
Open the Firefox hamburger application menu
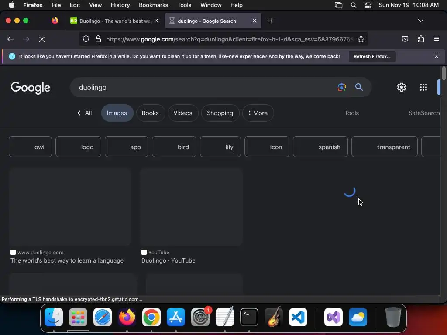point(437,39)
